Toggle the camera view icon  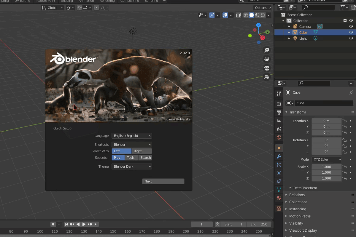267,68
